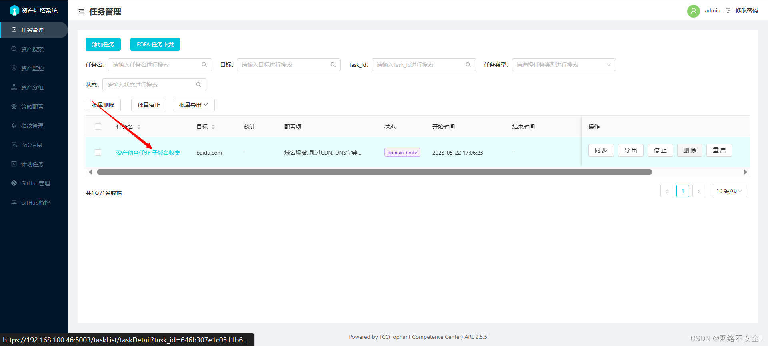The image size is (768, 346).
Task: Select page 1 in pagination
Action: (683, 191)
